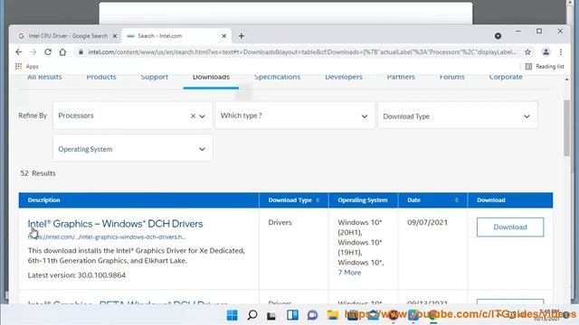The image size is (579, 325).
Task: Open the Support results tab
Action: pyautogui.click(x=155, y=77)
